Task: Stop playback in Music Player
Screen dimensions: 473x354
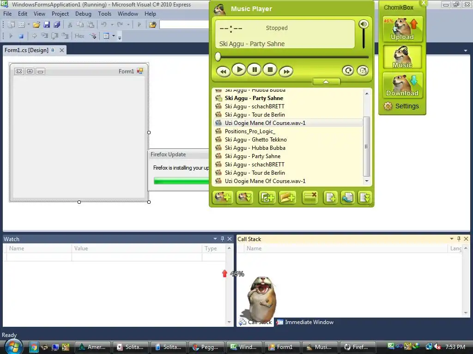Action: (270, 70)
